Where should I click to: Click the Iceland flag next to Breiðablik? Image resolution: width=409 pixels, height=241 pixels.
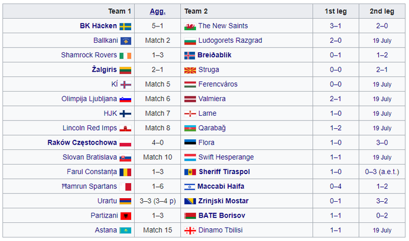coord(190,55)
